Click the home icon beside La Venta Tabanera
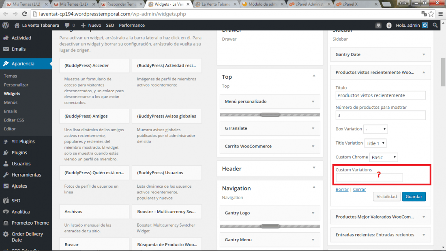 tap(17, 25)
